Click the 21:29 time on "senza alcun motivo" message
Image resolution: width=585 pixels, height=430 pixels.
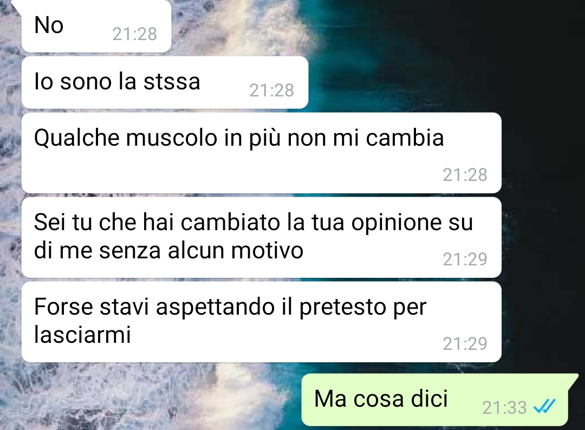(x=465, y=259)
